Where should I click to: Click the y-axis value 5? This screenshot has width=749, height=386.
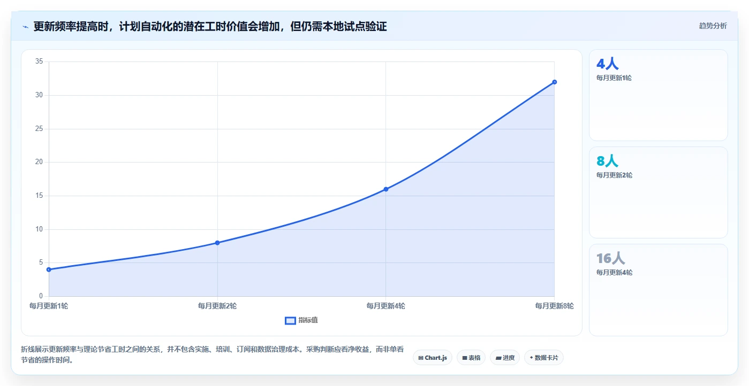(x=41, y=263)
